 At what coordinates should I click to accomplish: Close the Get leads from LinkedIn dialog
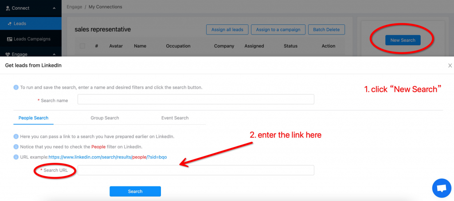tap(450, 66)
